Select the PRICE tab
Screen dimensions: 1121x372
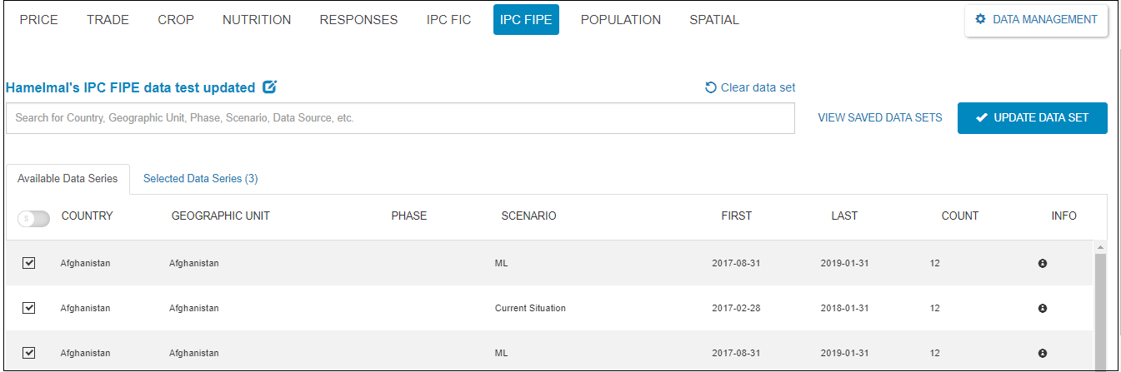click(x=38, y=20)
